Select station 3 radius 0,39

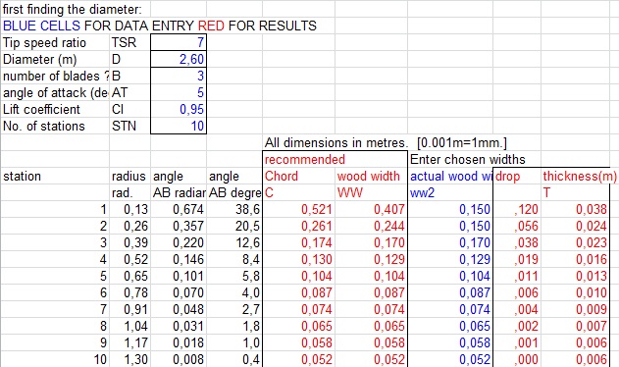129,242
